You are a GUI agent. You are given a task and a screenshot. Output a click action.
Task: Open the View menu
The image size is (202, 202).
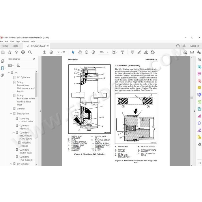12,42
